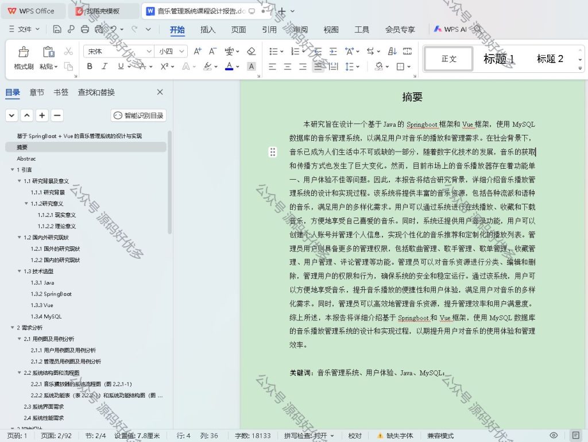Viewport: 588px width, 442px height.
Task: Switch to the 插入 ribbon tab
Action: click(x=208, y=30)
